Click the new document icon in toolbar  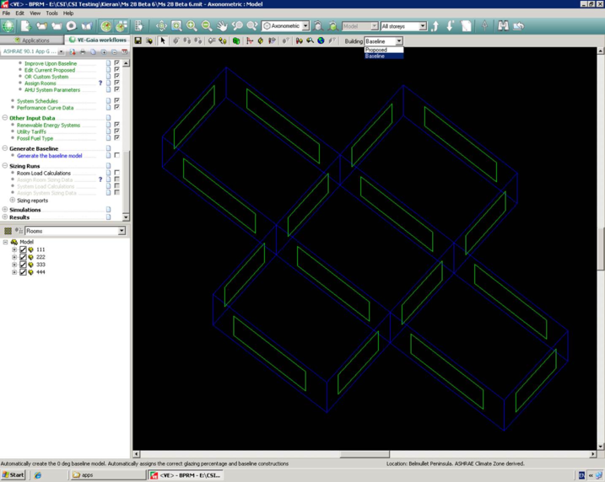click(26, 26)
